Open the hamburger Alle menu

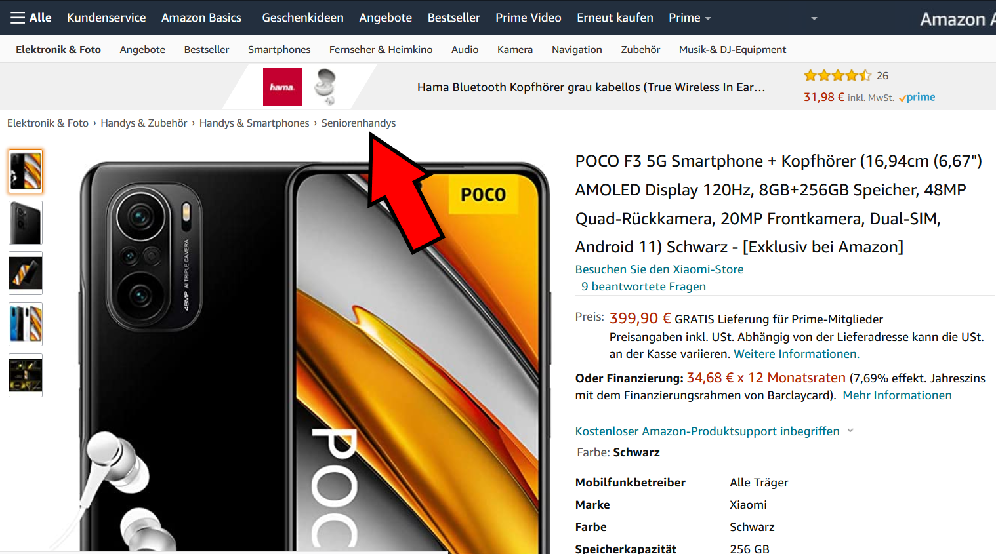click(x=31, y=18)
